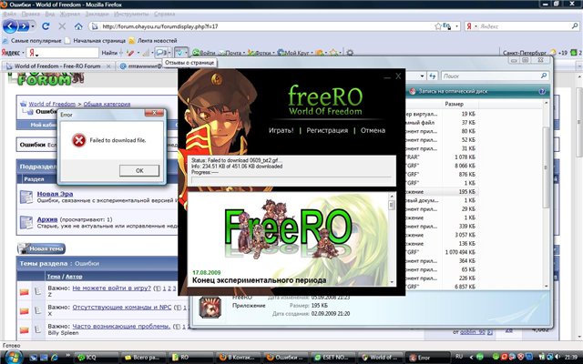Open Общая категория breadcrumb link
This screenshot has height=364, width=583.
107,104
